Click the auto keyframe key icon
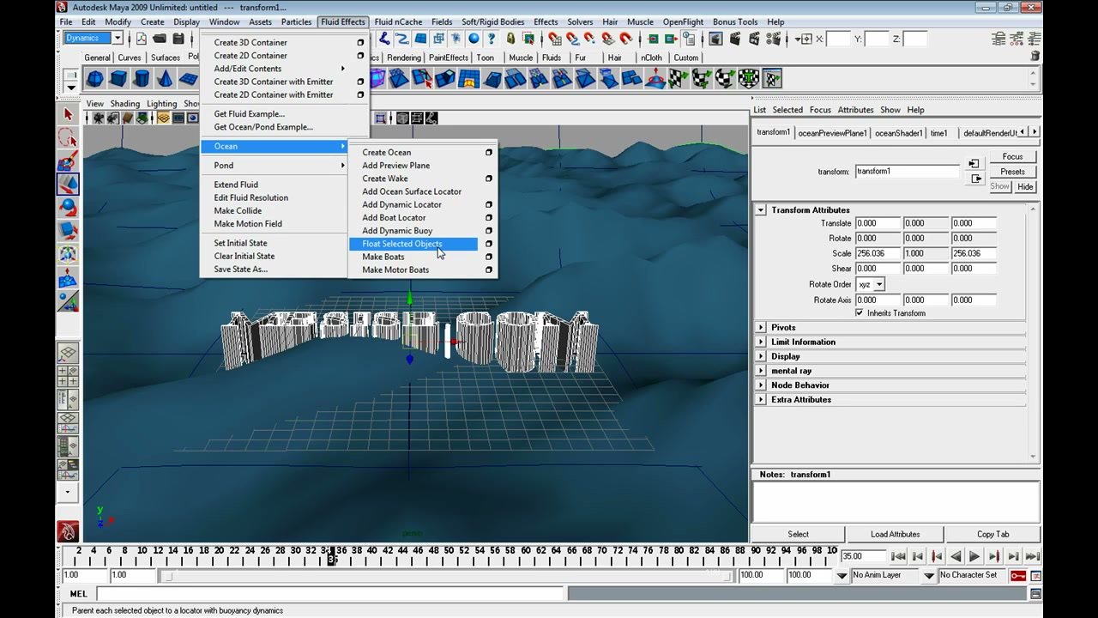The image size is (1098, 618). pyautogui.click(x=1017, y=575)
